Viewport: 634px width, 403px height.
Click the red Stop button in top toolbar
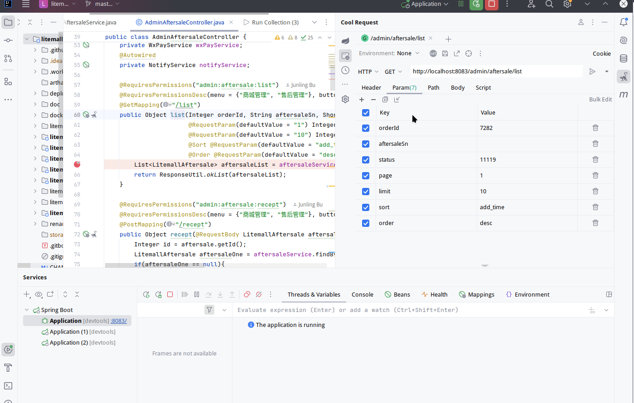pos(491,4)
